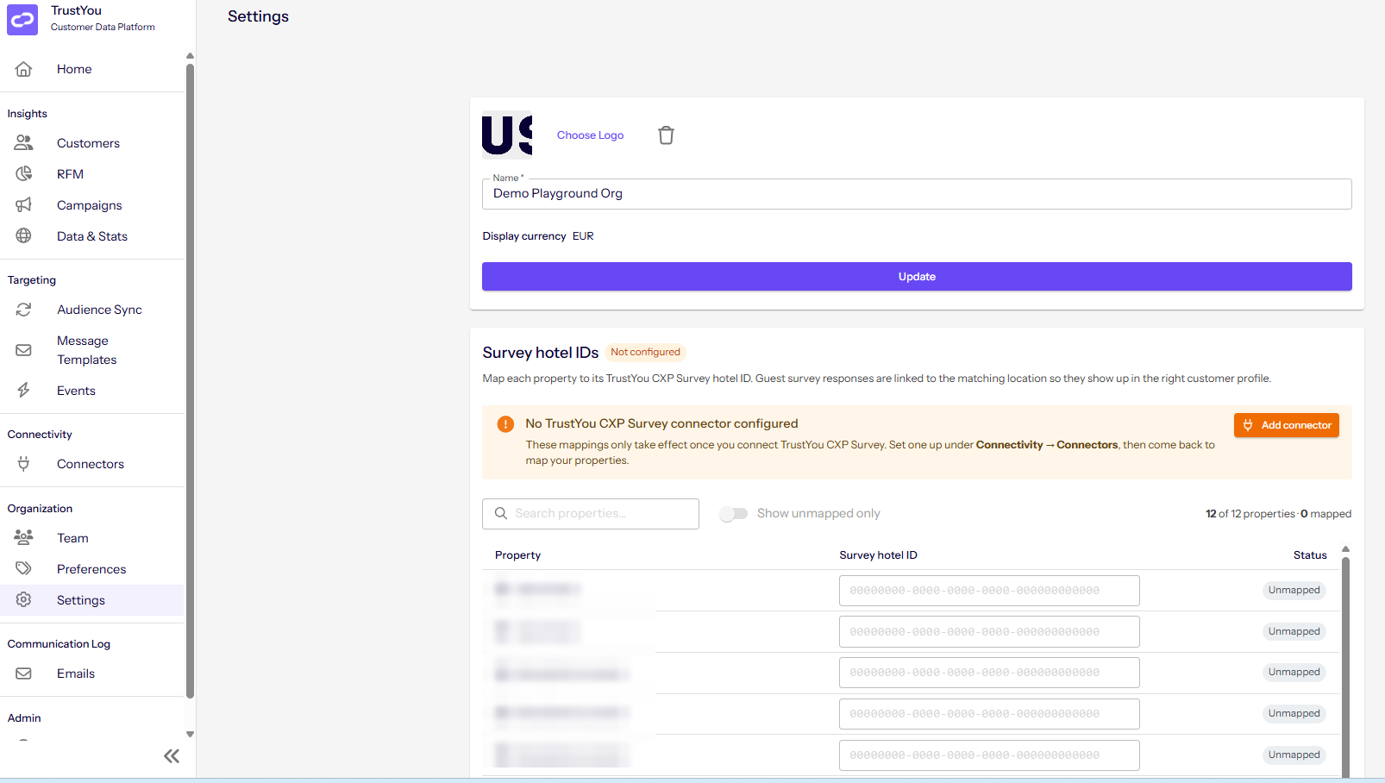Click the properties table scrollbar up arrow
1385x783 pixels.
1345,549
